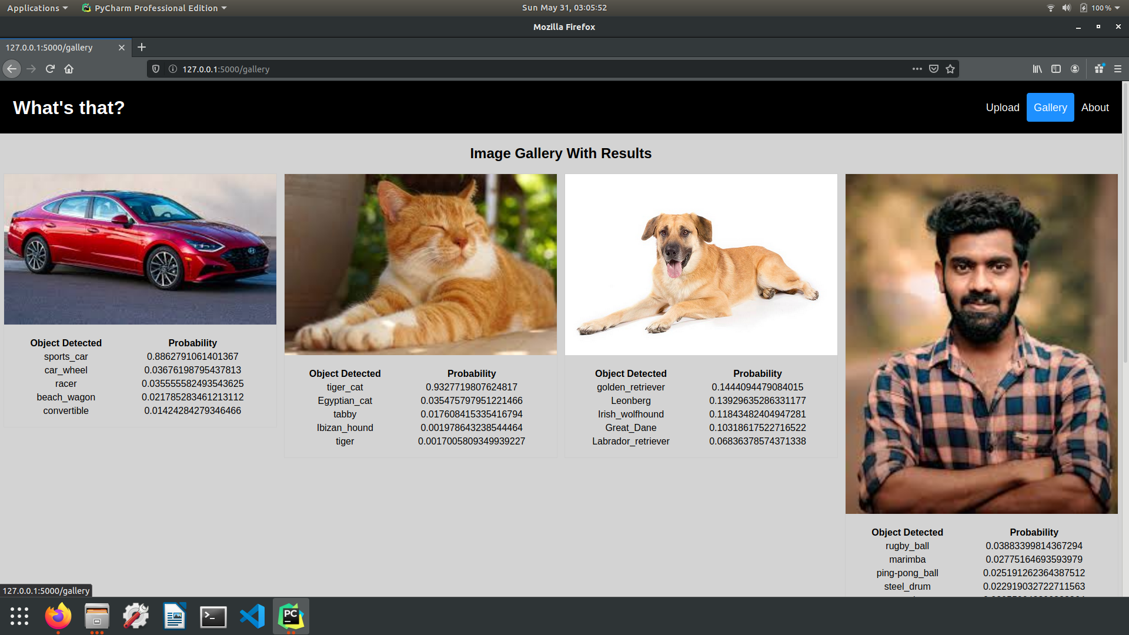Image resolution: width=1129 pixels, height=635 pixels.
Task: Click the Firefox home icon
Action: tap(69, 69)
